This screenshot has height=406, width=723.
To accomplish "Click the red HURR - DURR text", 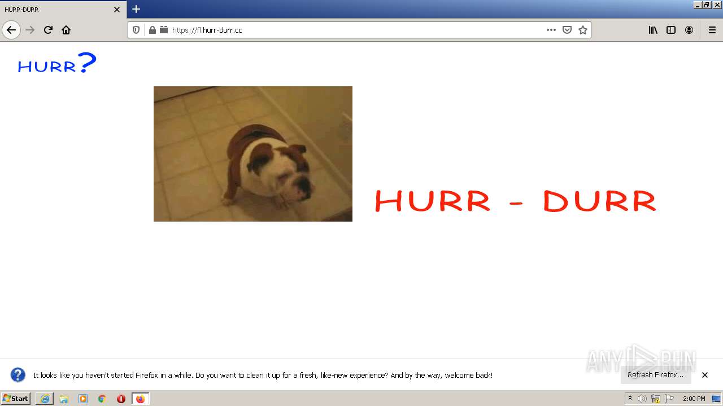I will (515, 201).
